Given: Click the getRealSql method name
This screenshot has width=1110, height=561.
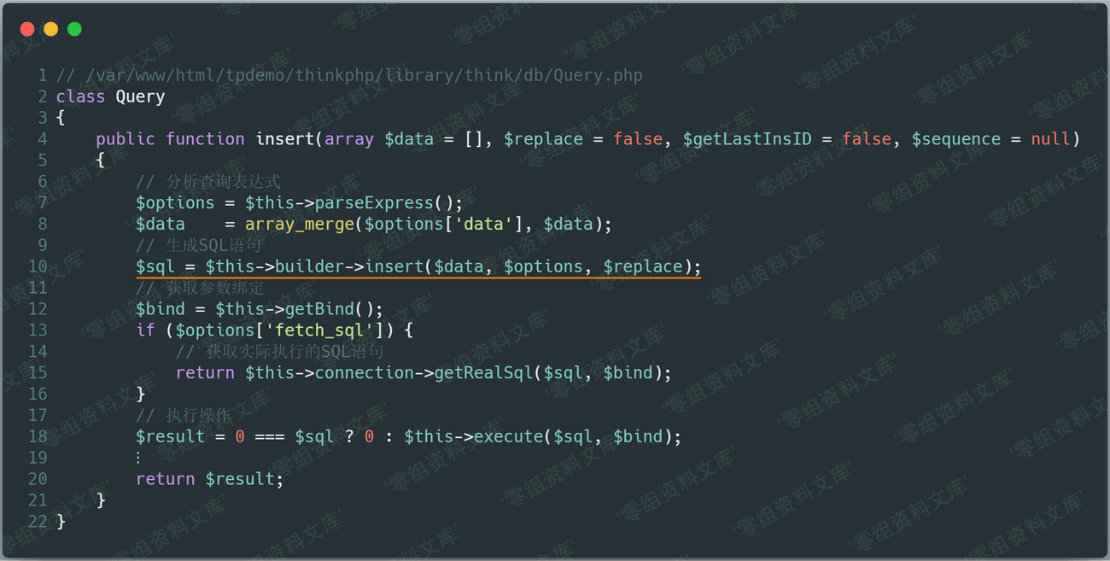Looking at the screenshot, I should (483, 373).
